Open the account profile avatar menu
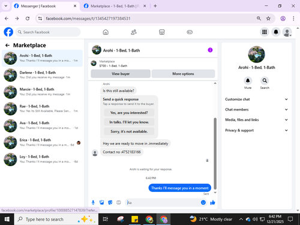Viewport: 300px width, 225px height. click(x=287, y=32)
